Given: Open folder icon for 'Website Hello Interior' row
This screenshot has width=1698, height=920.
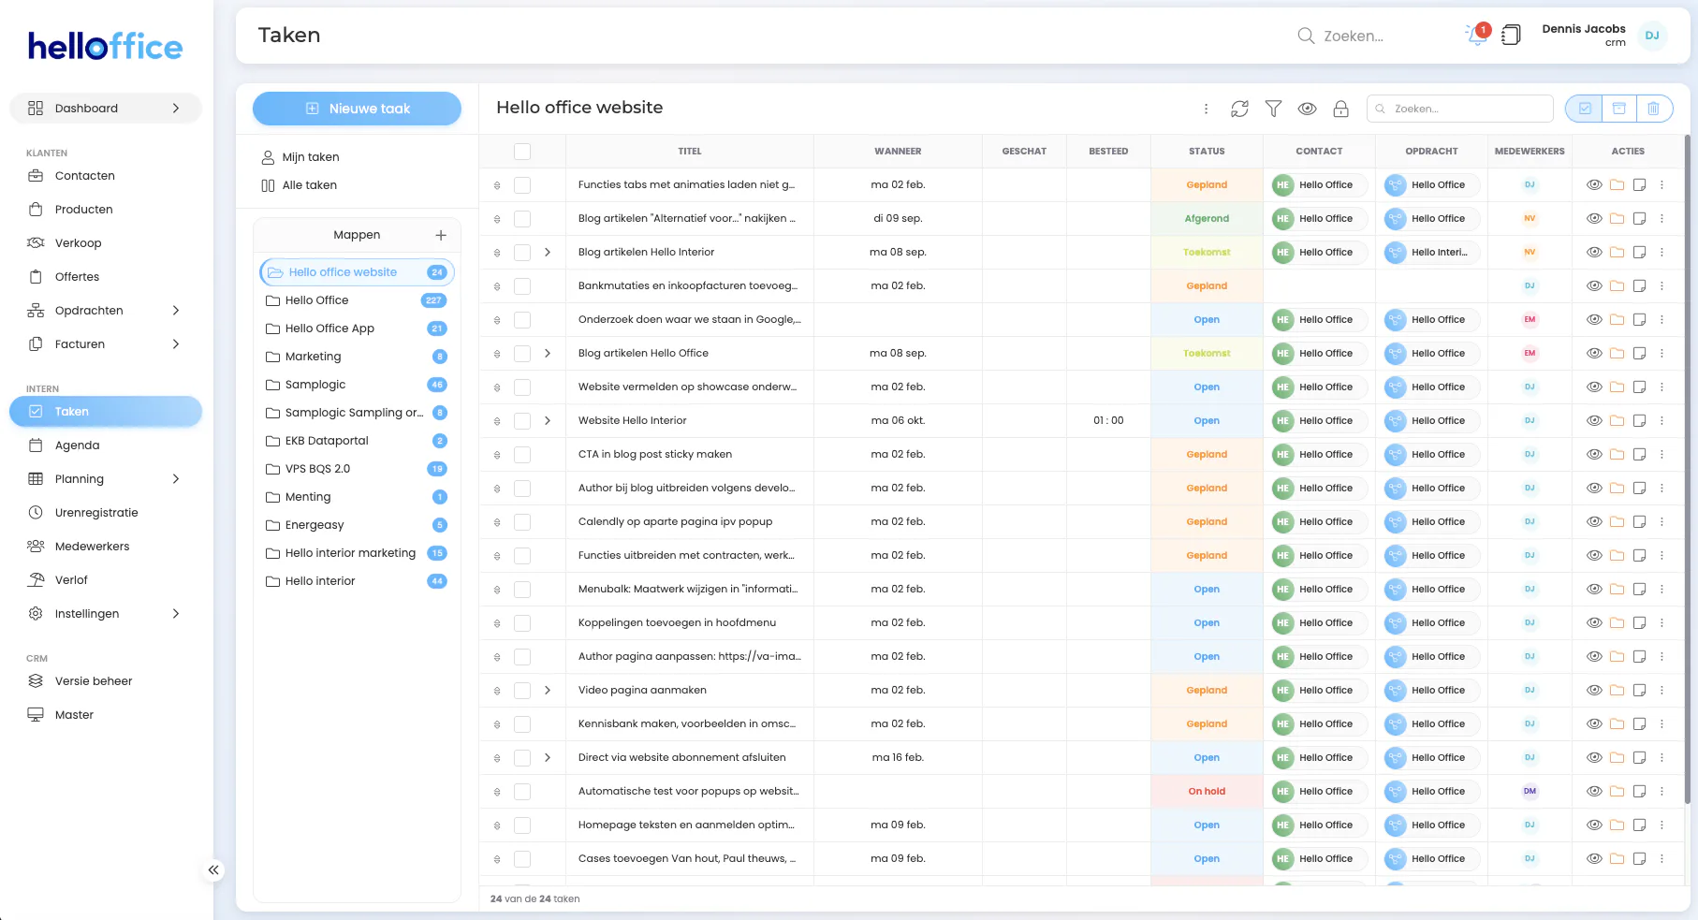Looking at the screenshot, I should click(1617, 420).
